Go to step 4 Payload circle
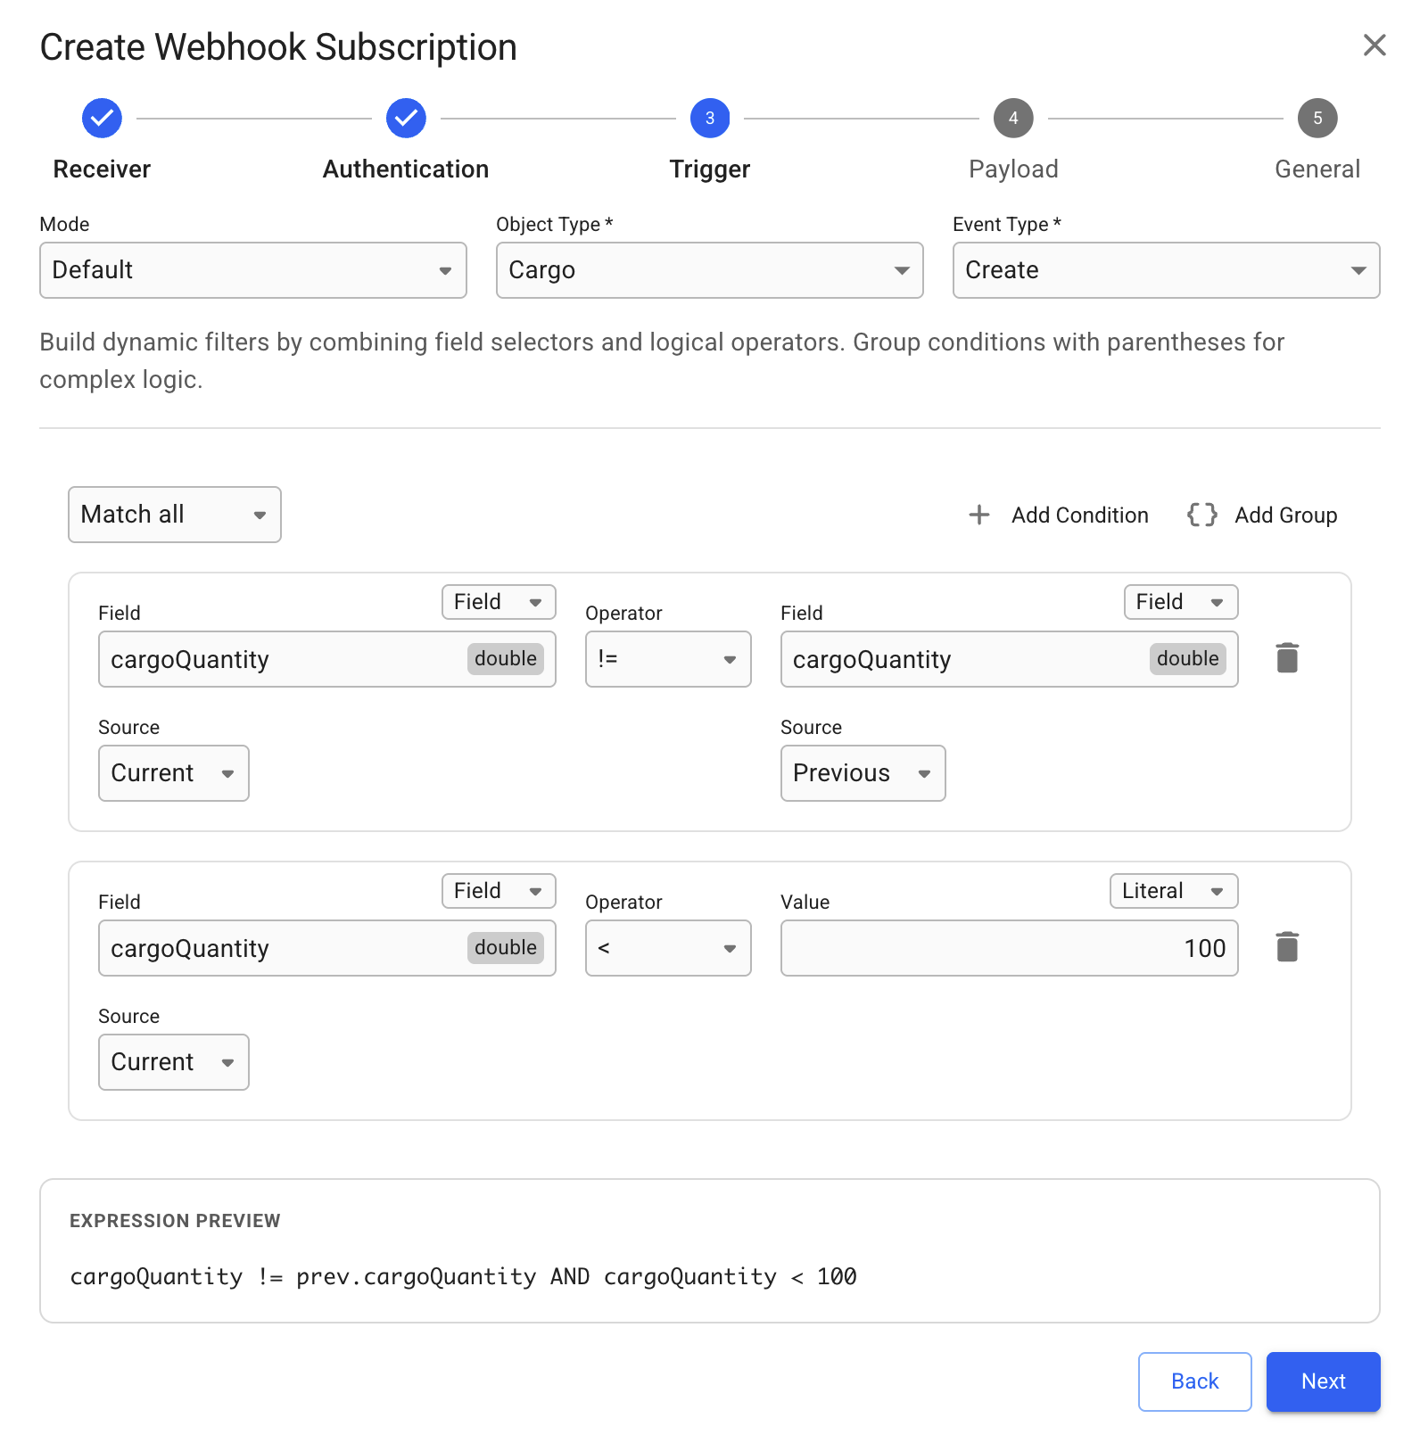Viewport: 1420px width, 1443px height. pos(1013,119)
